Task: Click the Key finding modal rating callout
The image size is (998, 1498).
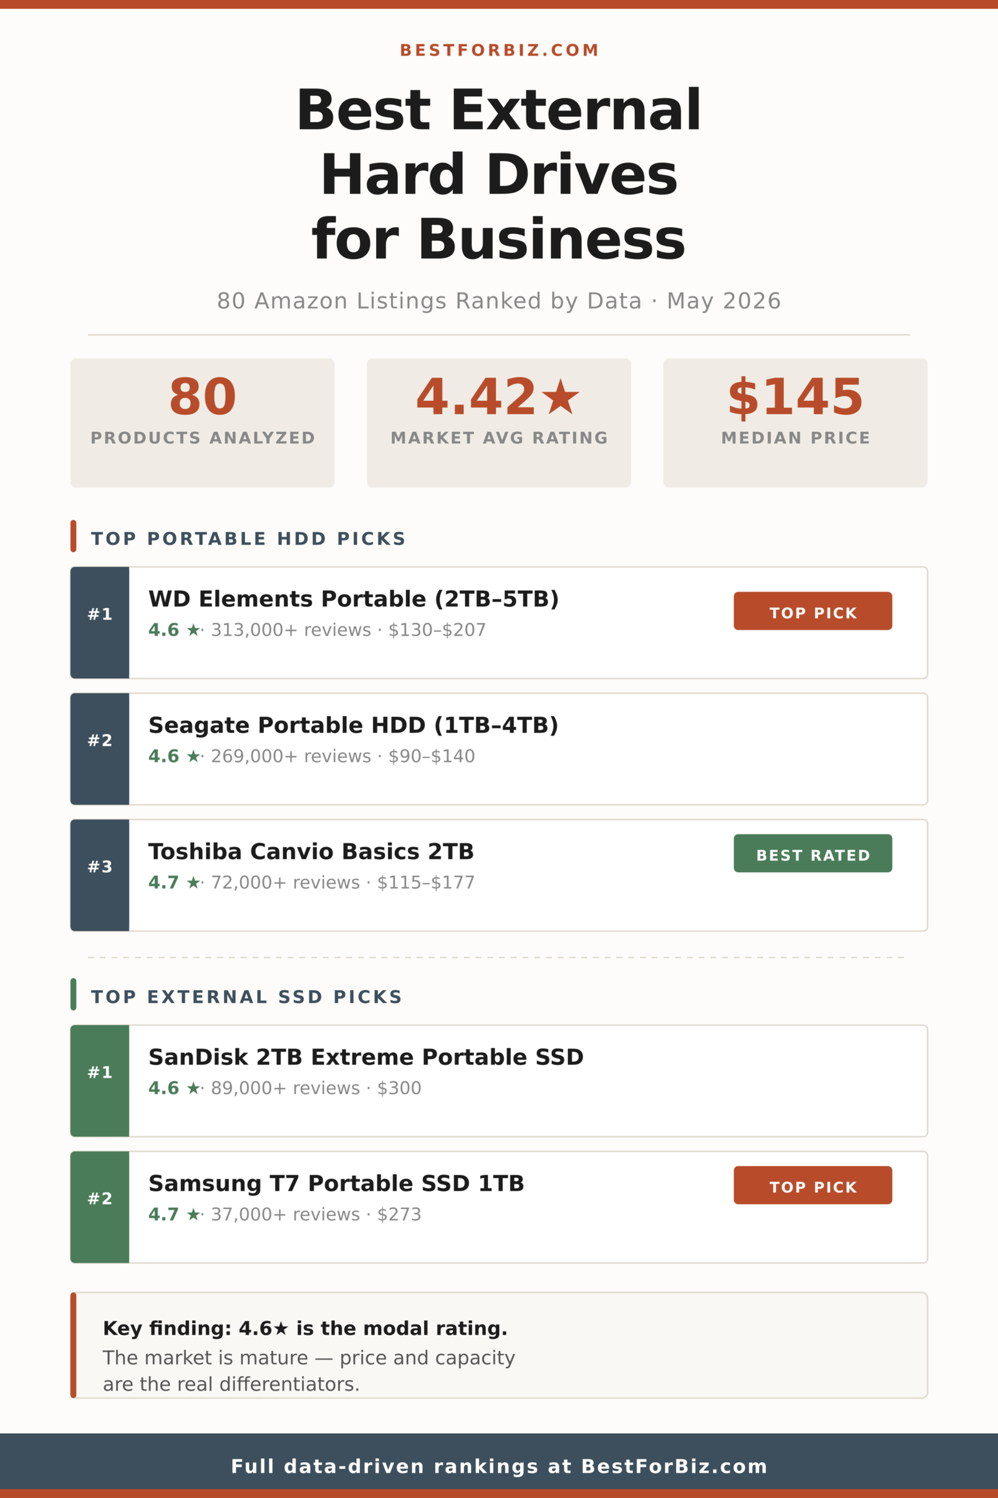Action: pyautogui.click(x=499, y=1345)
